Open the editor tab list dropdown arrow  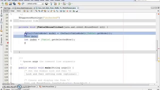(156, 8)
